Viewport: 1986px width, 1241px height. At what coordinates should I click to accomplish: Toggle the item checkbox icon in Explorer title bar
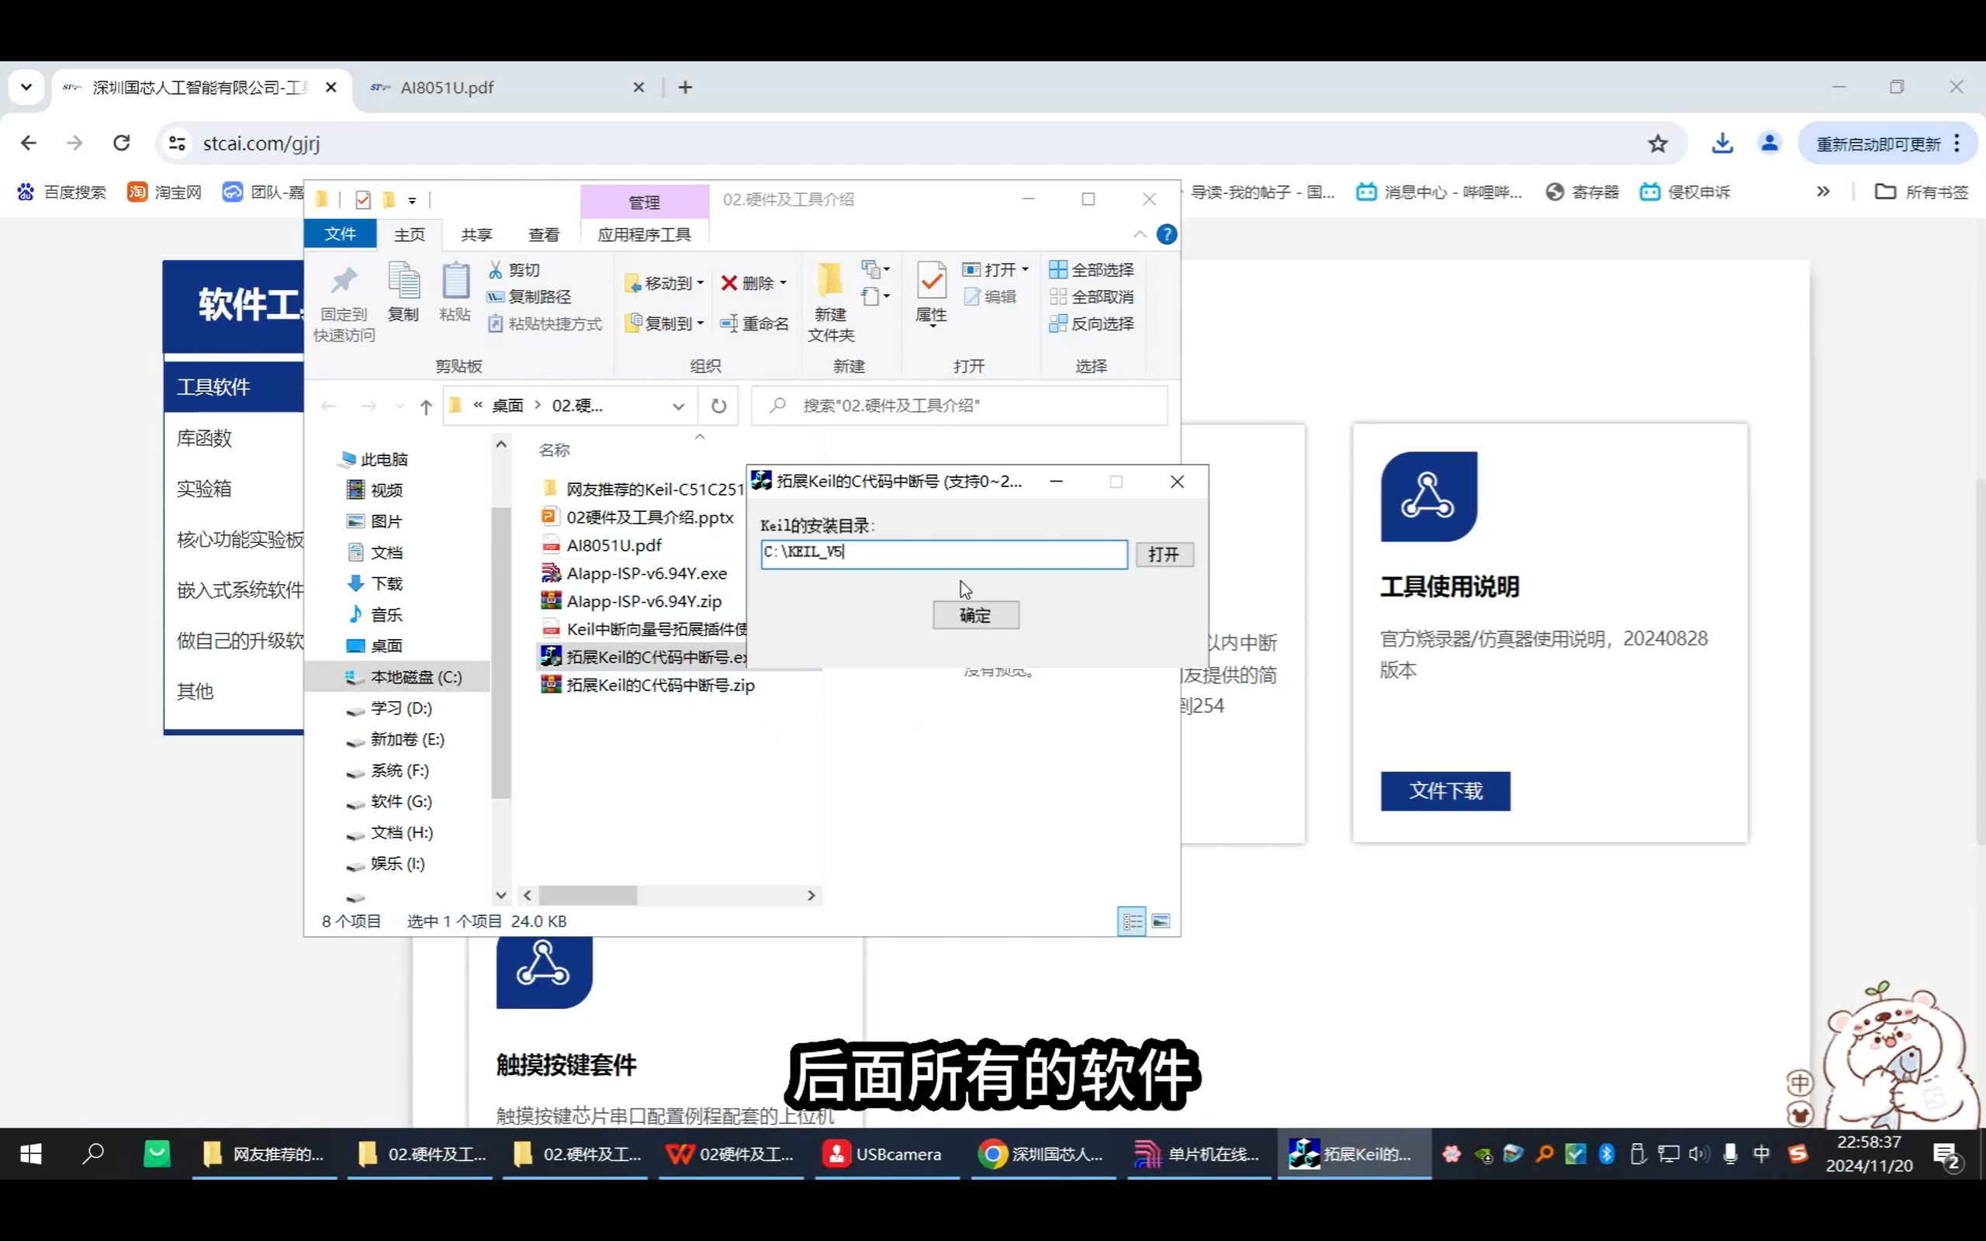point(363,199)
